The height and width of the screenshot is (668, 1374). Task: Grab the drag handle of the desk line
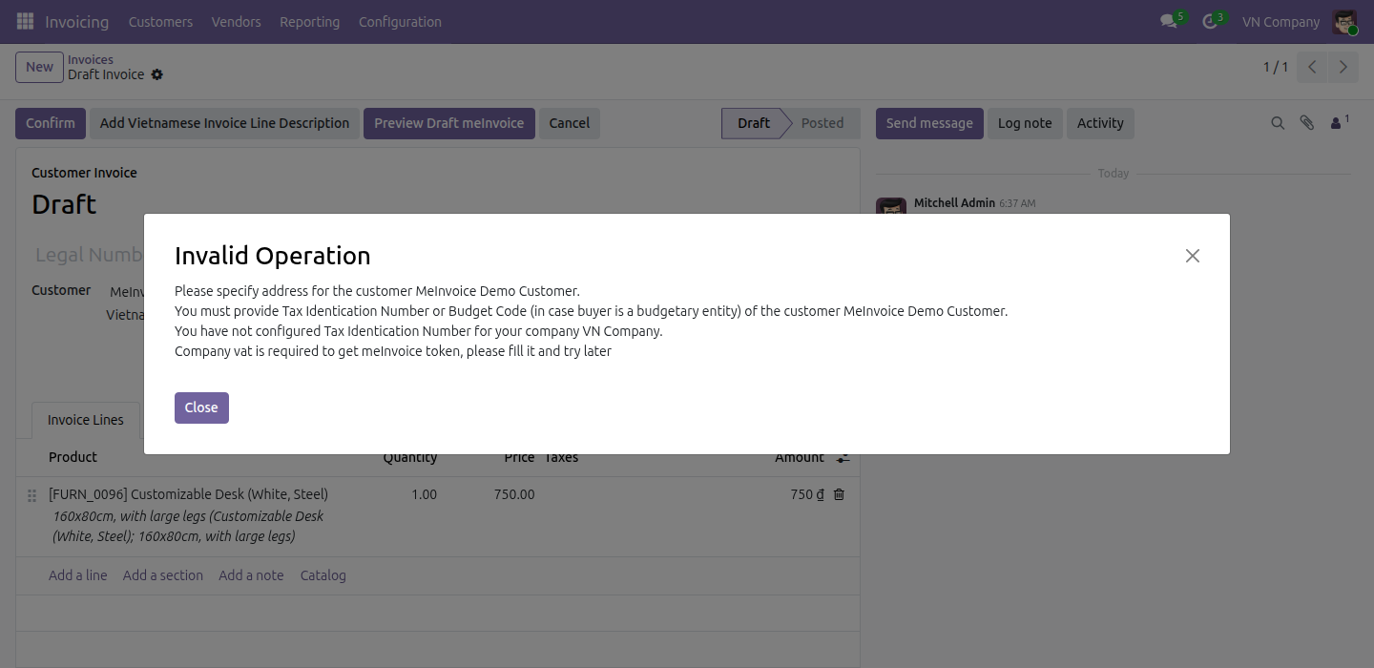(x=31, y=495)
